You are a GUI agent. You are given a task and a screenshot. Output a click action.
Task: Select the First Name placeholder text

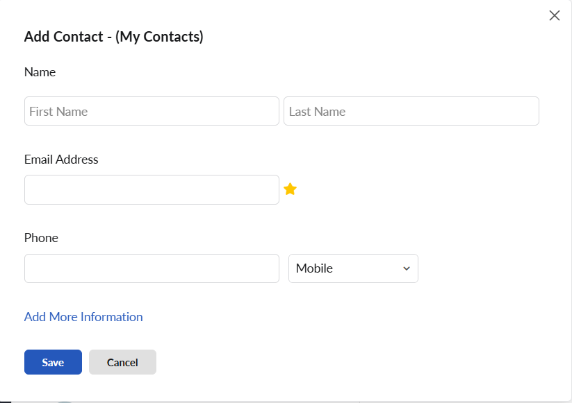58,112
